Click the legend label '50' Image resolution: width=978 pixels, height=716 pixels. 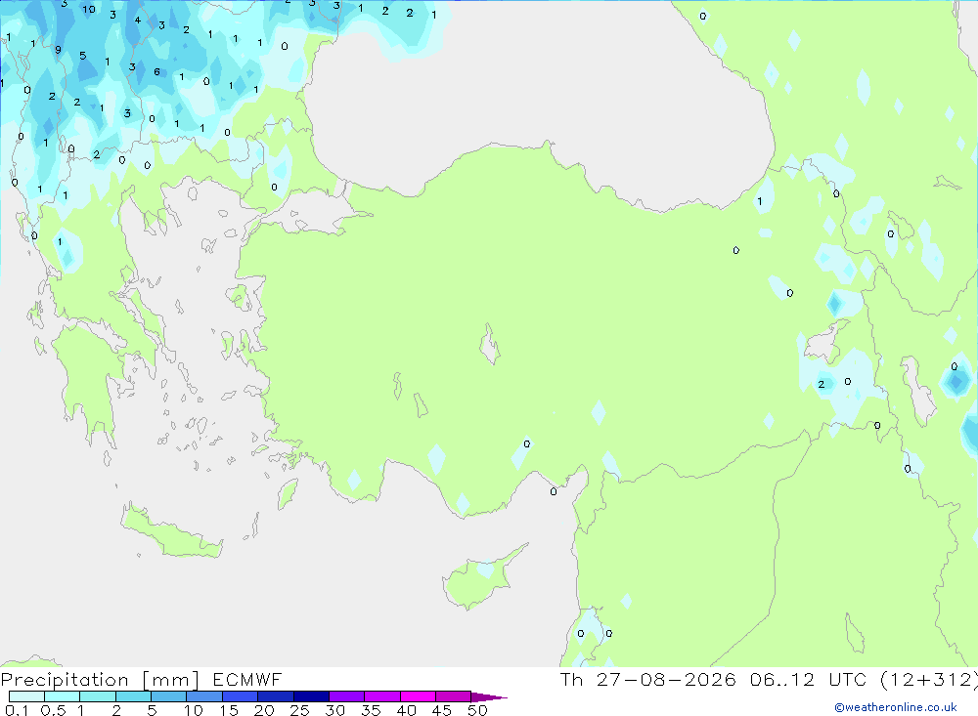(477, 710)
